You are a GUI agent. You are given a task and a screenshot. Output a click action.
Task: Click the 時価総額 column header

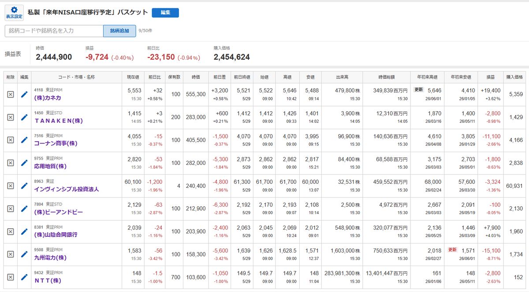pyautogui.click(x=387, y=77)
